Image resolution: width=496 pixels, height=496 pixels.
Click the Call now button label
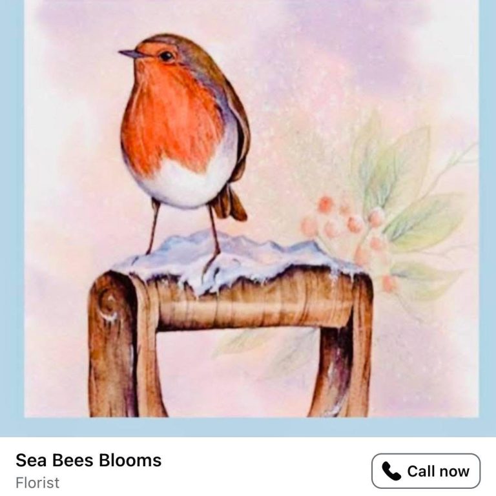[x=438, y=471]
